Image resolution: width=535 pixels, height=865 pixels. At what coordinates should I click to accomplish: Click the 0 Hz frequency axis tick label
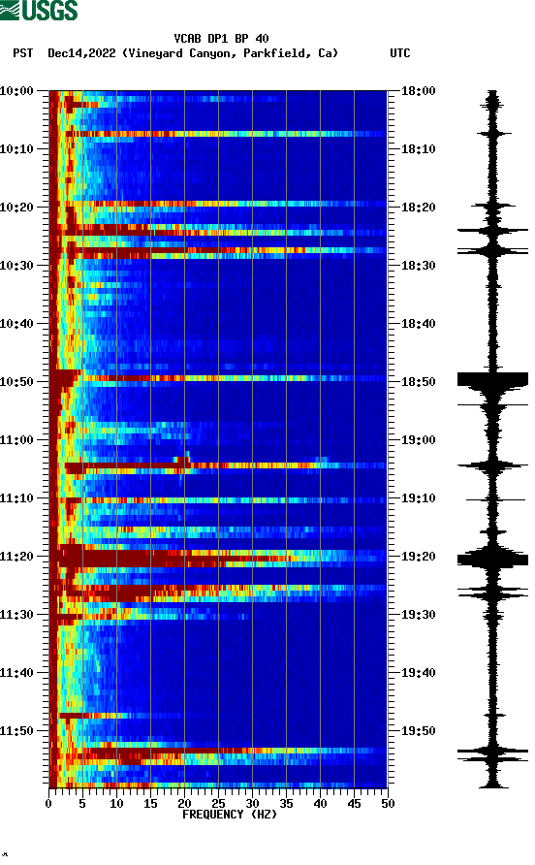point(48,804)
